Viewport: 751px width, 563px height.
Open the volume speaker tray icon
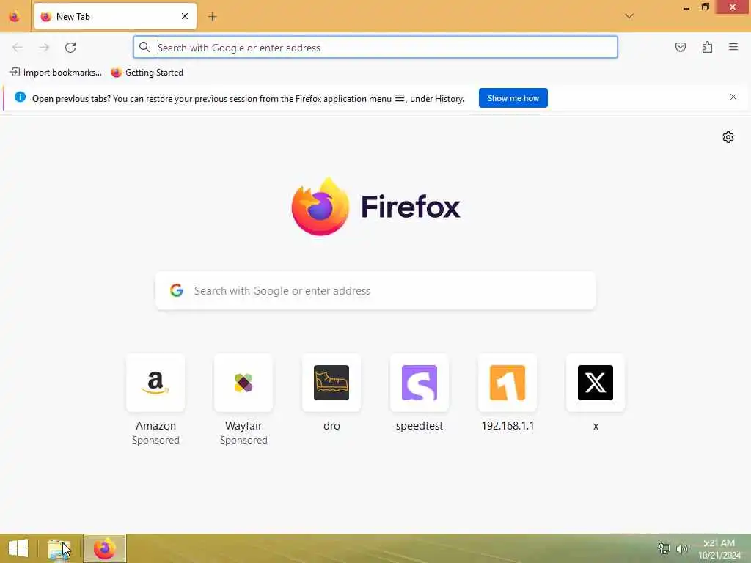(681, 548)
